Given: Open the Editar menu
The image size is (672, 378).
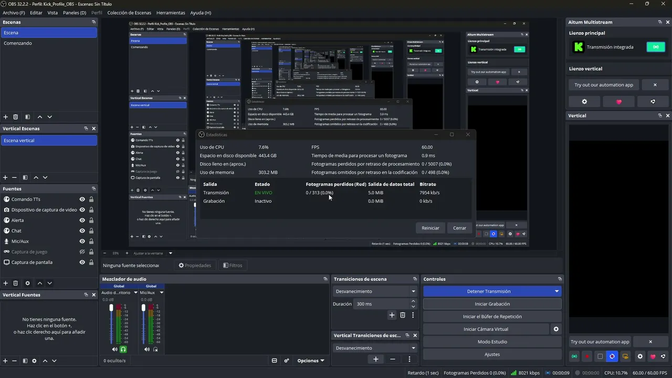Looking at the screenshot, I should coord(36,13).
